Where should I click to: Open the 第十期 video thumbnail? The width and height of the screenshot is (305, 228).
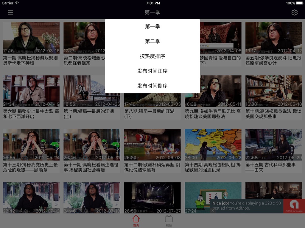[273, 91]
